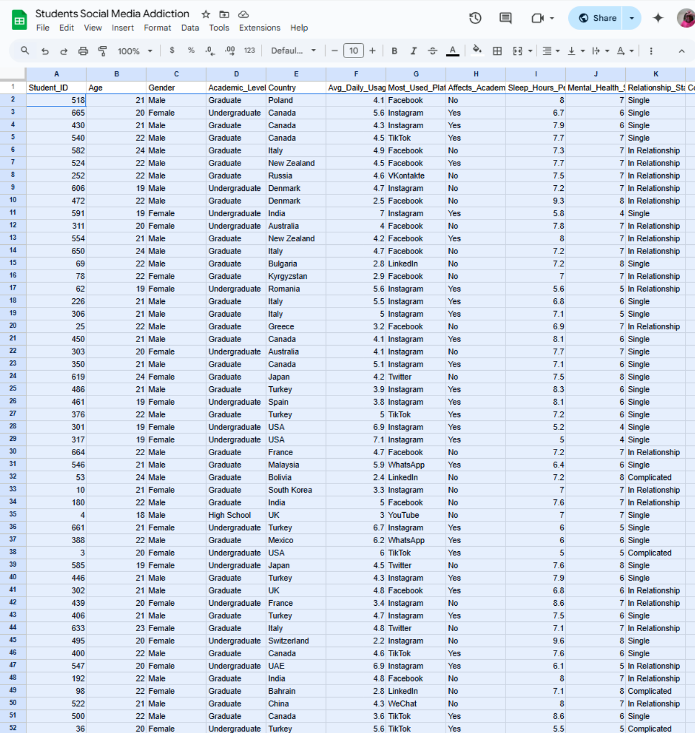Toggle strikethrough formatting
Viewport: 695px width, 733px height.
click(x=432, y=51)
